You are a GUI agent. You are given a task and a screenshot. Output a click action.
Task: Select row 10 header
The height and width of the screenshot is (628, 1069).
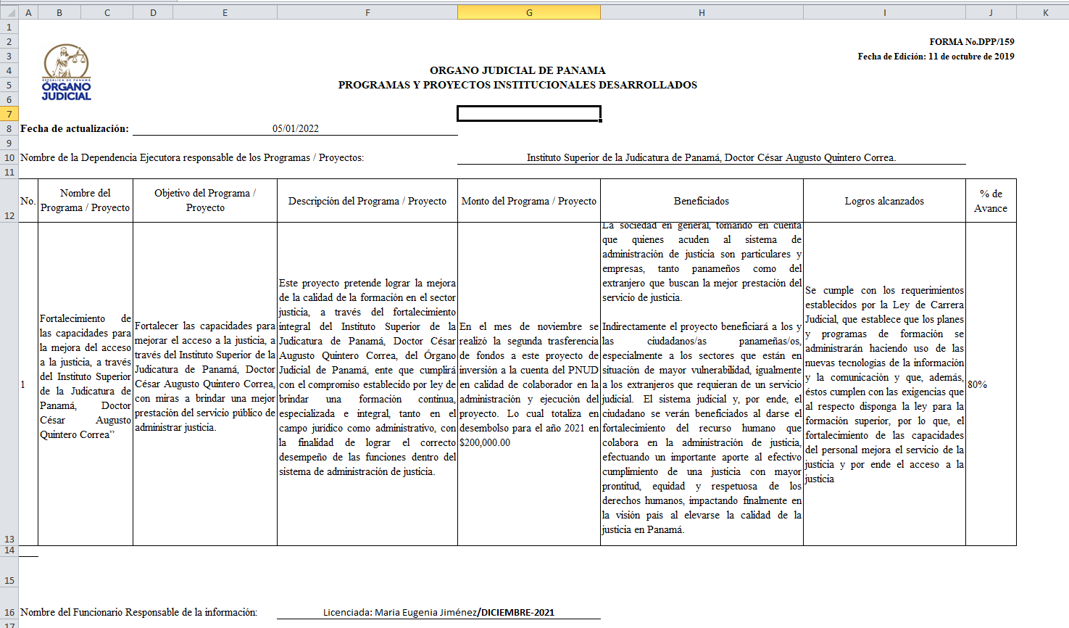pos(9,157)
